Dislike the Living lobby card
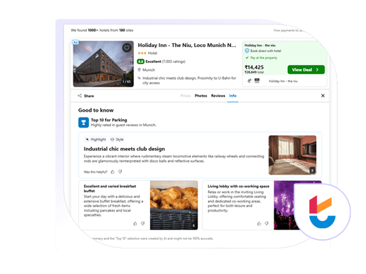This screenshot has width=366, height=274. pos(267,223)
